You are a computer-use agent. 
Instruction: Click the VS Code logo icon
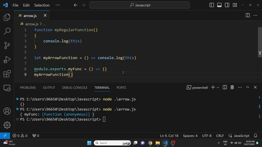[x=5, y=5]
